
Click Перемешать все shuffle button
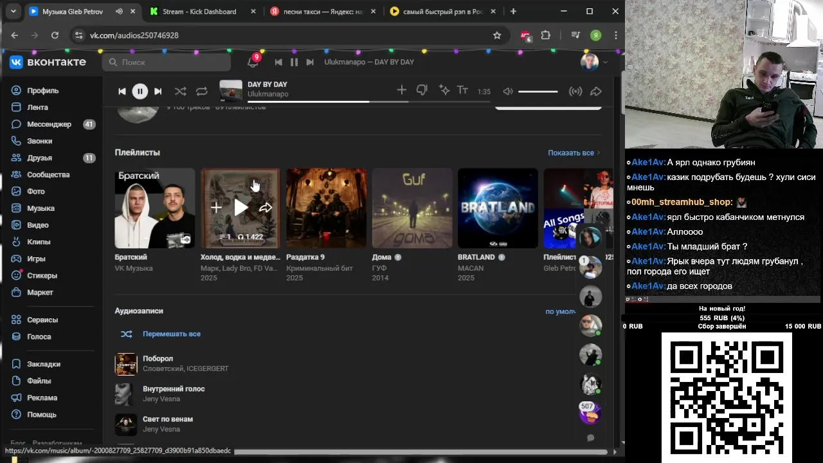[161, 334]
